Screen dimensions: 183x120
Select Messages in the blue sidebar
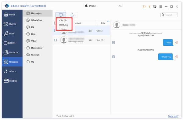coord(12,62)
